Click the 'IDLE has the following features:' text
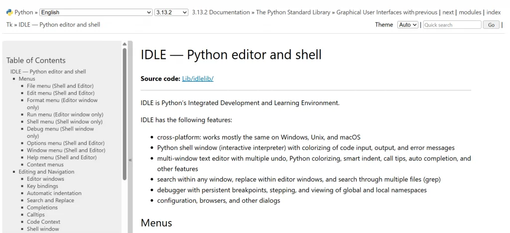The width and height of the screenshot is (510, 233). (x=186, y=120)
